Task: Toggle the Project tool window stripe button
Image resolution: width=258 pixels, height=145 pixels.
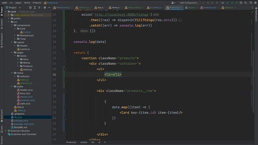Action: (2, 11)
